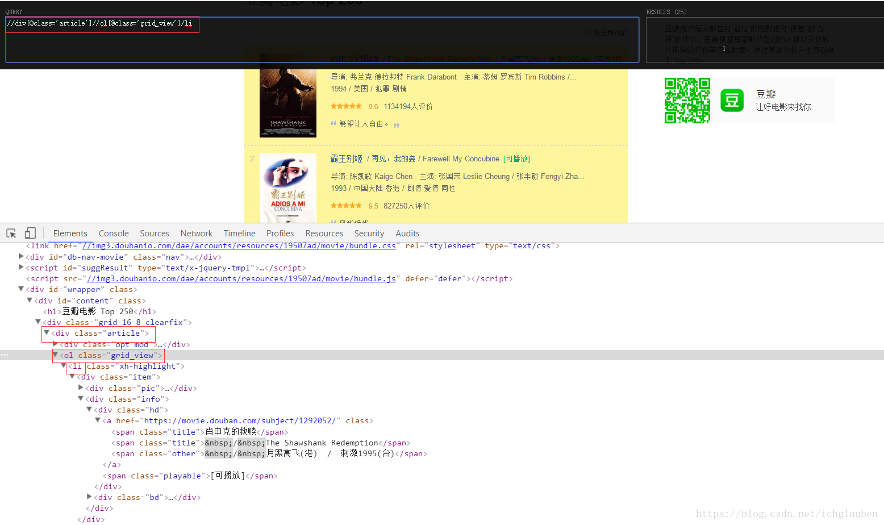884x525 pixels.
Task: Click the Douban QR code image
Action: click(687, 101)
